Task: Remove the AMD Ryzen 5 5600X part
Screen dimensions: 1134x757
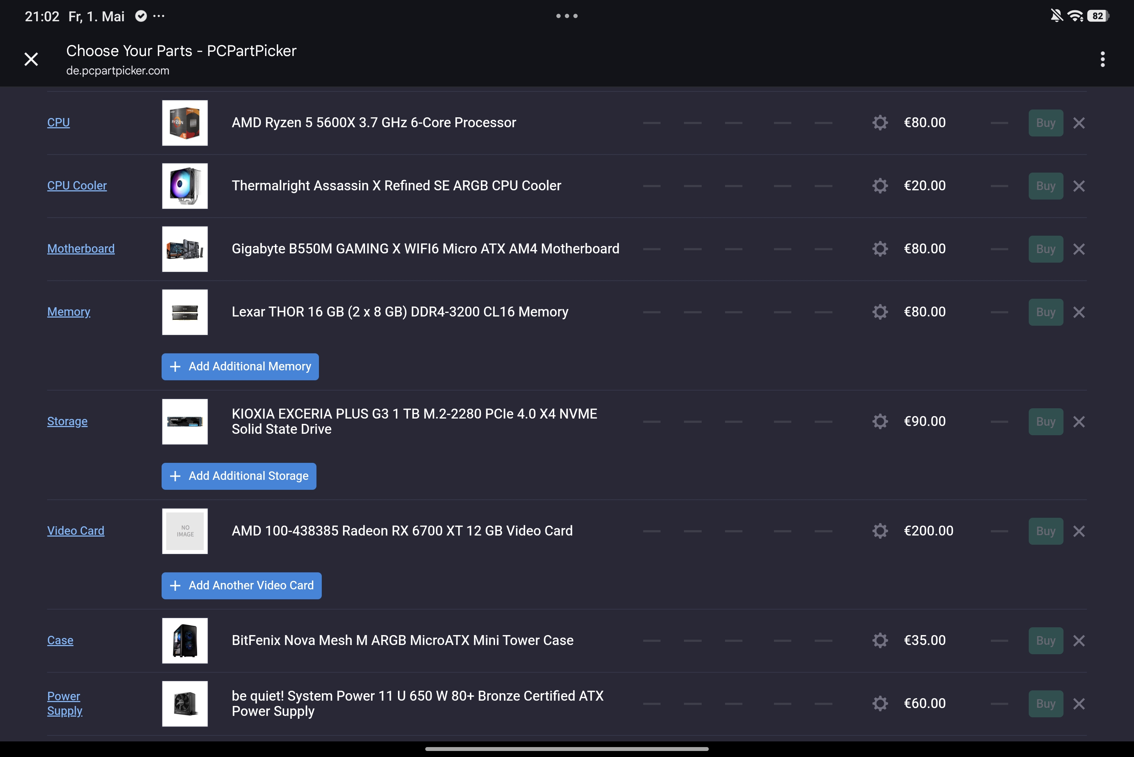Action: pos(1079,123)
